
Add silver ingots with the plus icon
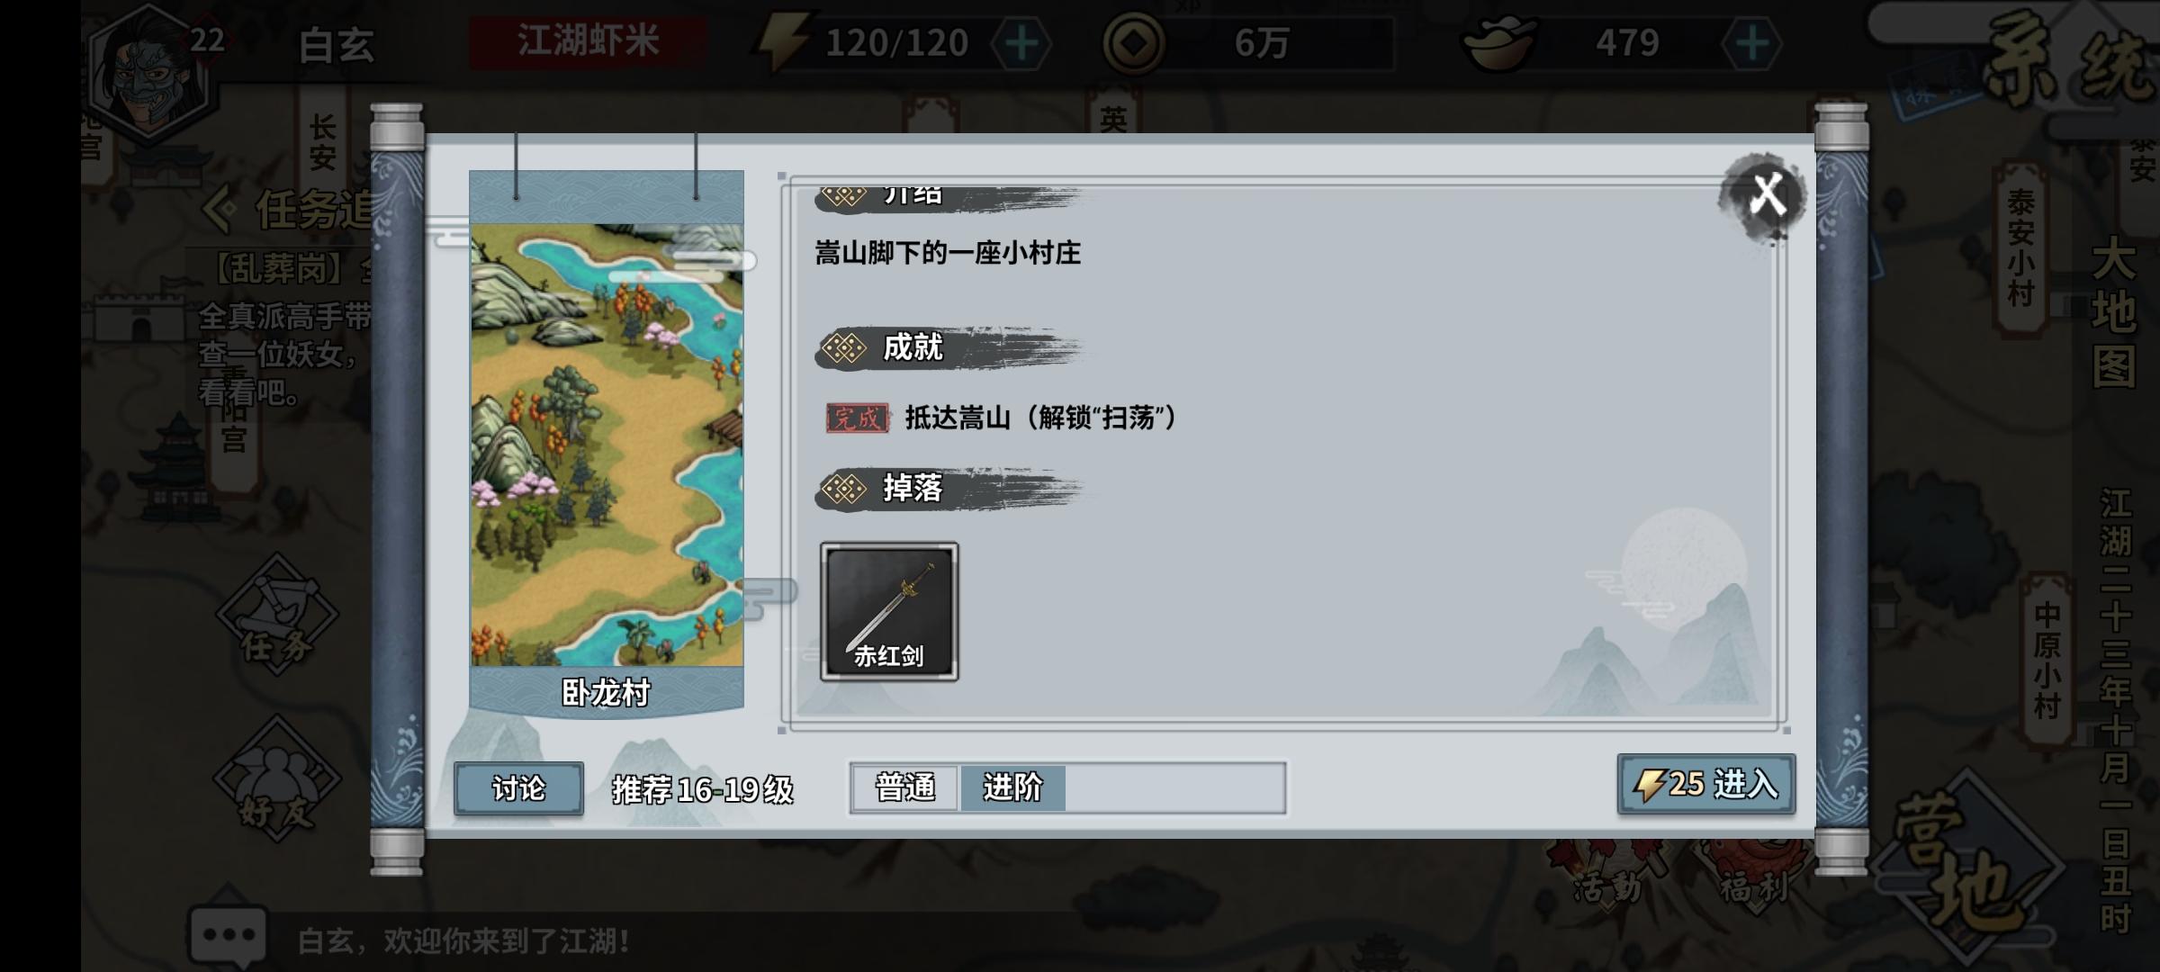click(x=1751, y=43)
